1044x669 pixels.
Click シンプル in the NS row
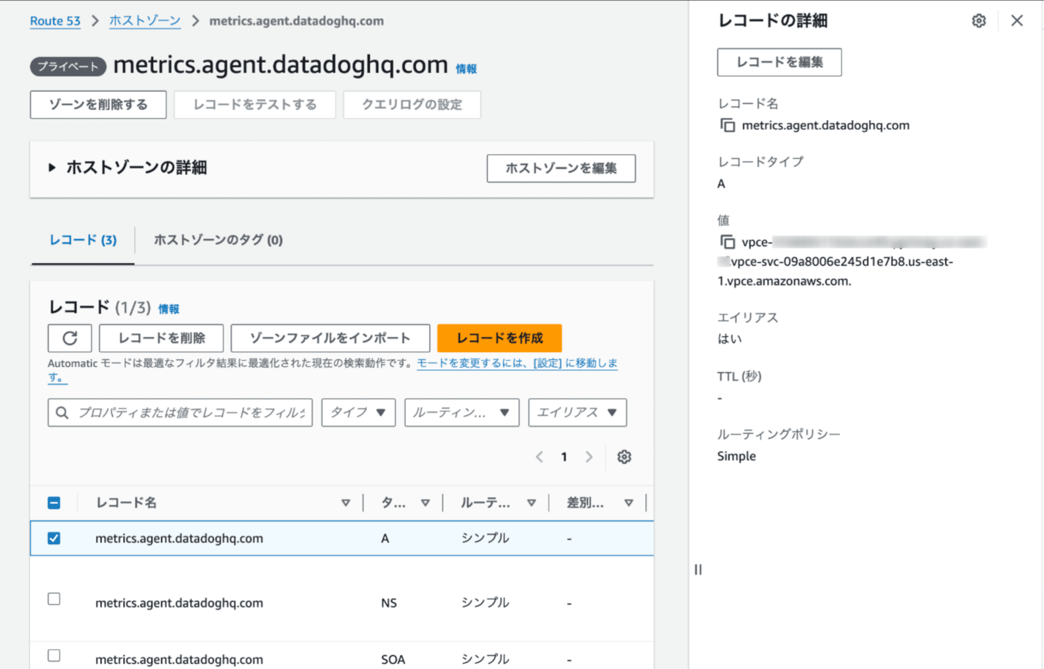[485, 603]
